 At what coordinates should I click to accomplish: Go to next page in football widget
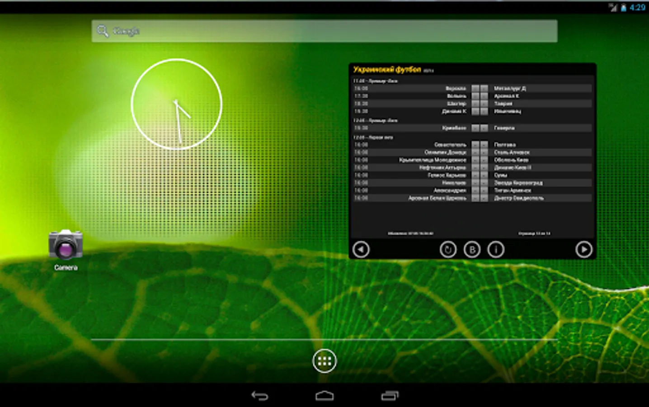[583, 249]
